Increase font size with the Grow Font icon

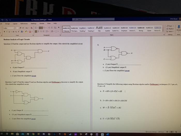[20, 28]
